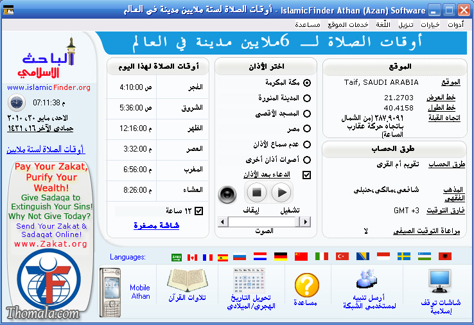The image size is (474, 325).
Task: Toggle the الدعاء بعد الأذان checkbox
Action: pyautogui.click(x=306, y=175)
